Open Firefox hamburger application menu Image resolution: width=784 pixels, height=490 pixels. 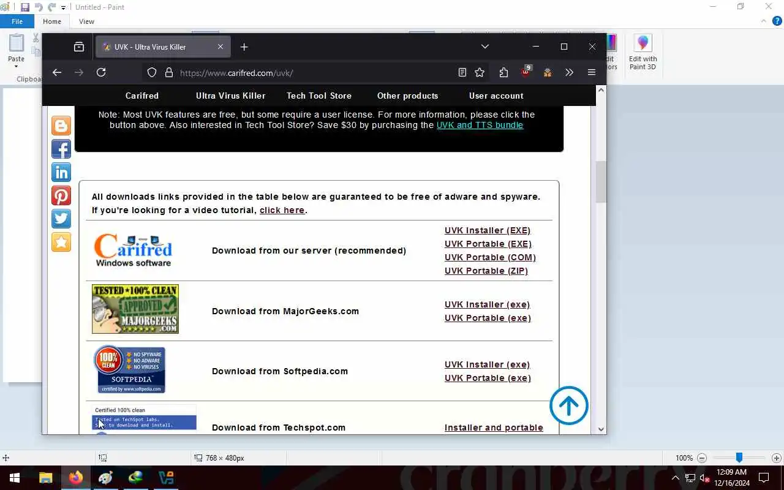coord(591,72)
